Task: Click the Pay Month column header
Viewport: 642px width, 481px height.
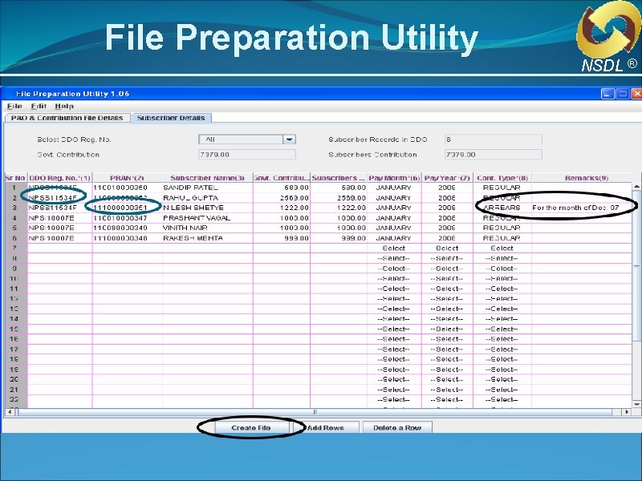Action: [394, 178]
